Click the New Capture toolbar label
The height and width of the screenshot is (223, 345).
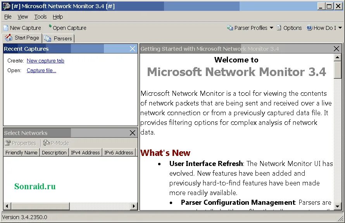[26, 28]
